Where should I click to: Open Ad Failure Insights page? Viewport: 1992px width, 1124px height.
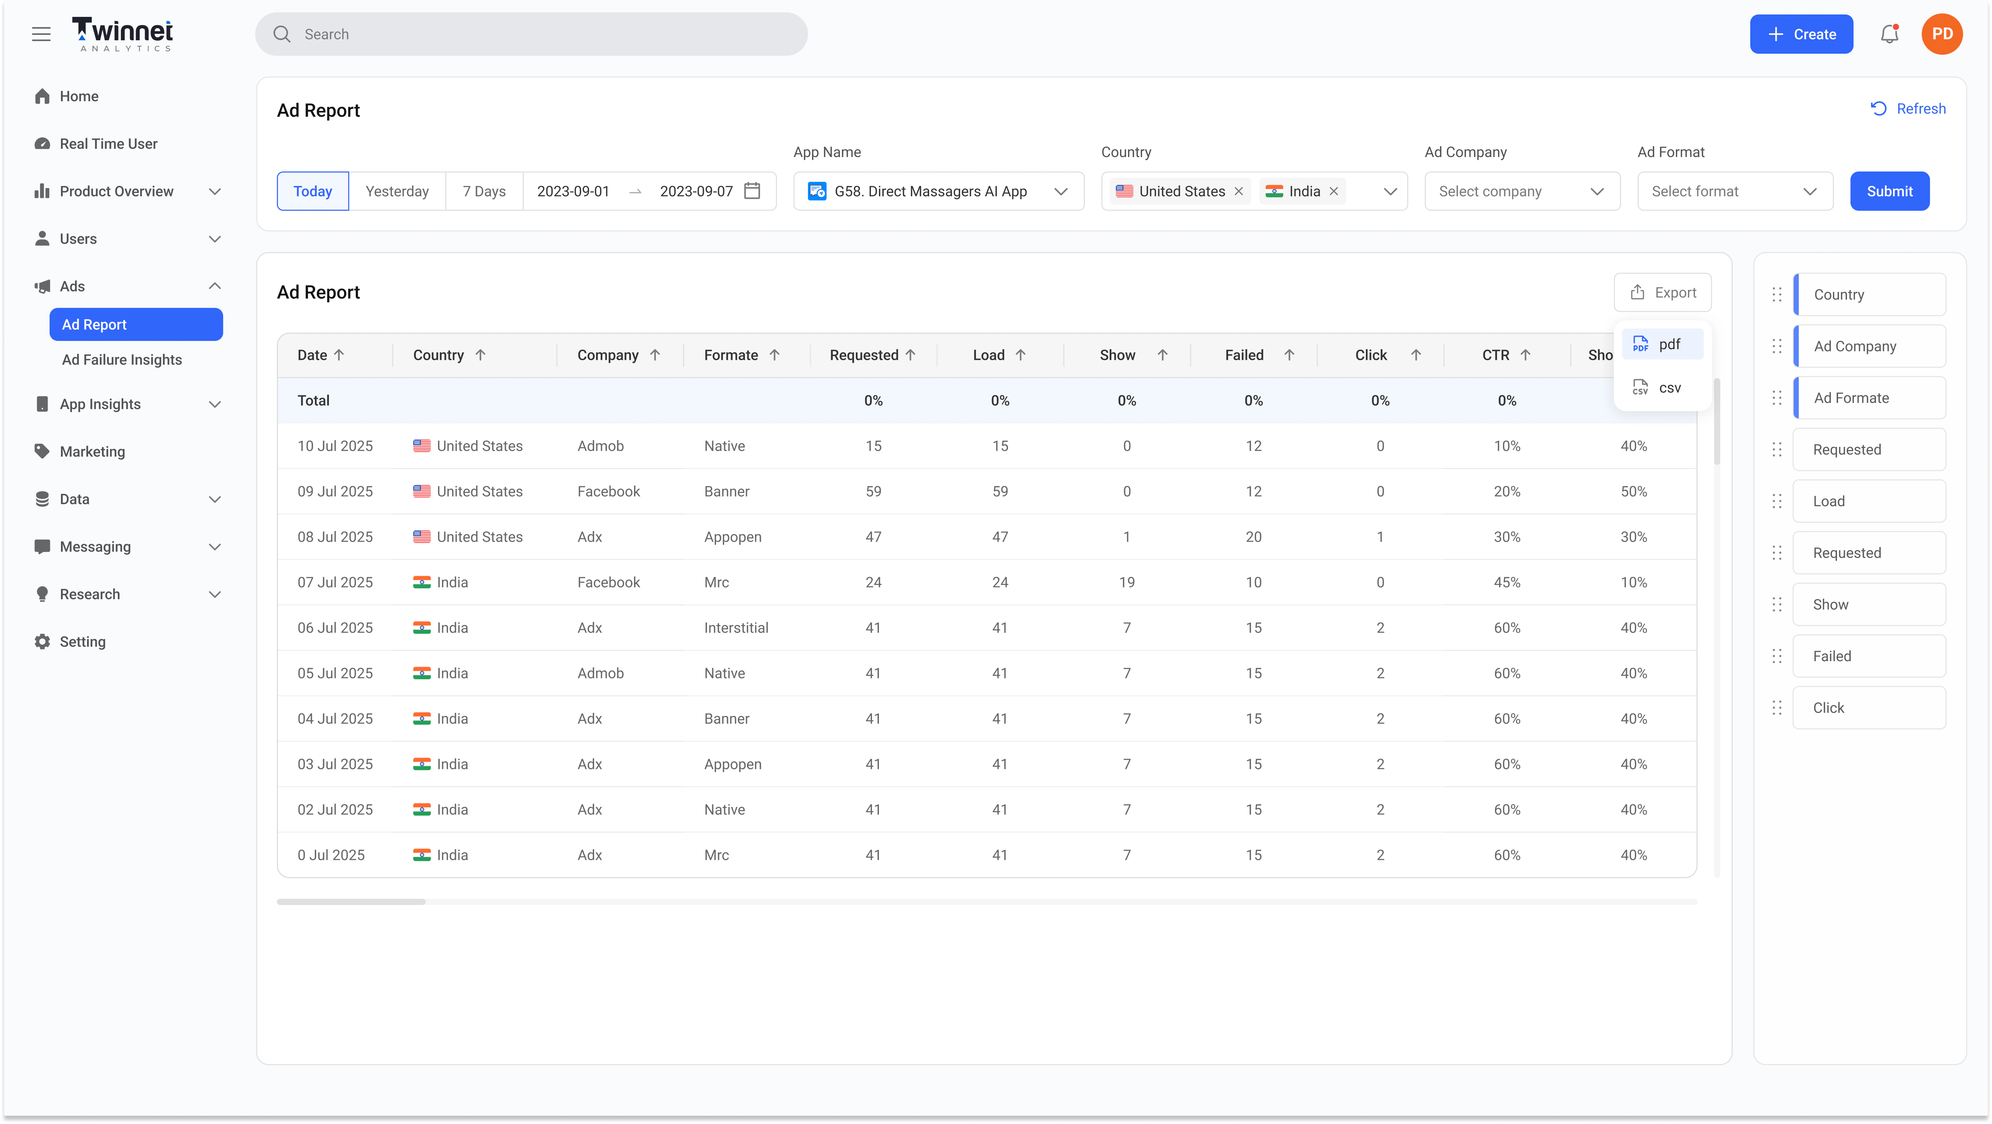click(122, 360)
